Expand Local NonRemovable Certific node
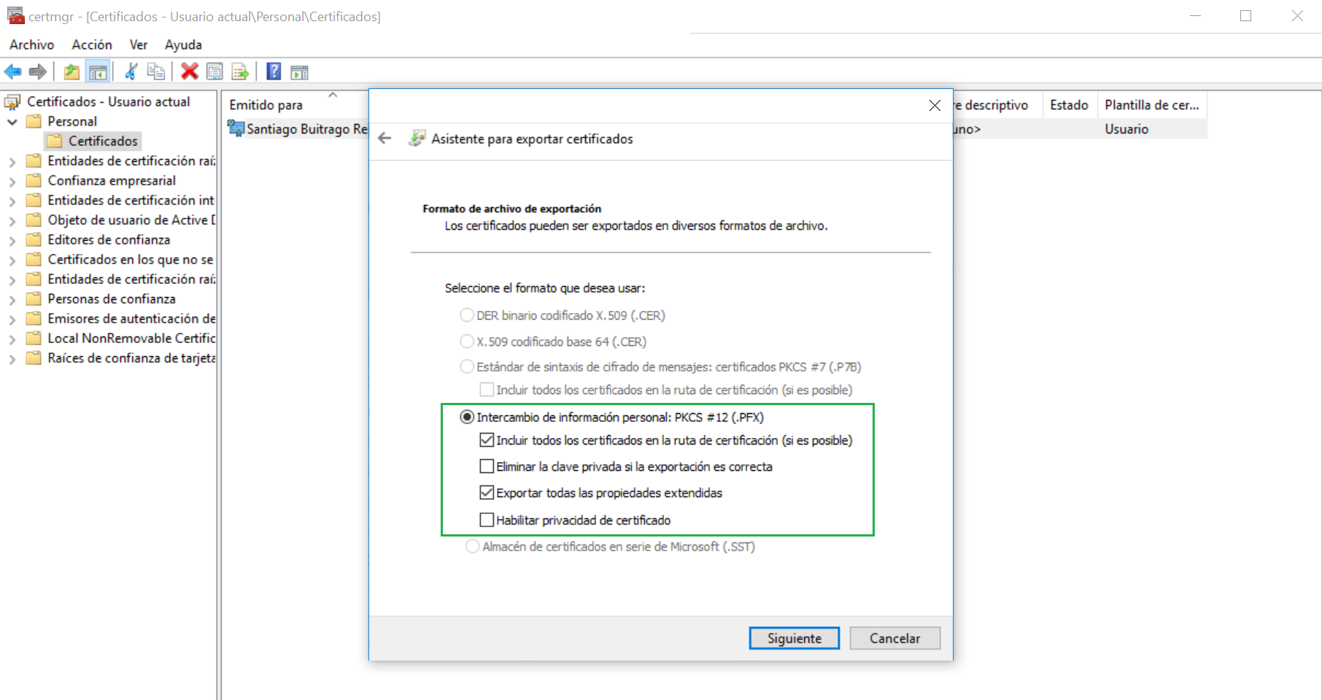This screenshot has width=1322, height=700. tap(12, 339)
